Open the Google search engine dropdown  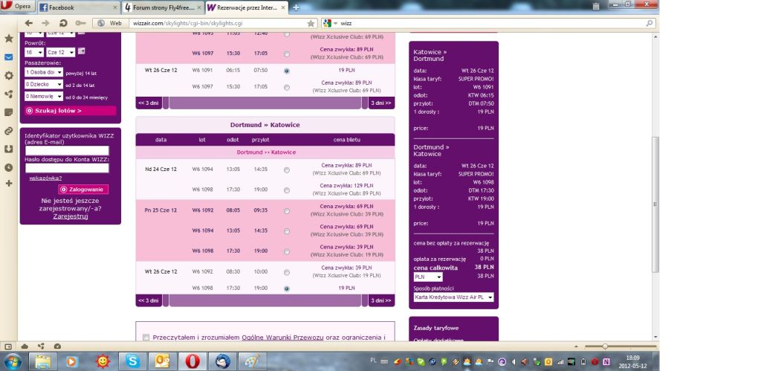click(329, 23)
